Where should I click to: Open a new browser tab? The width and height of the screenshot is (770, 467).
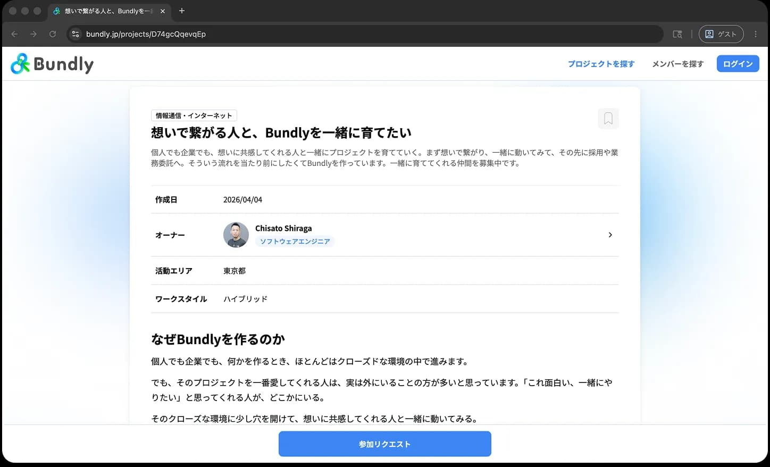click(x=182, y=11)
